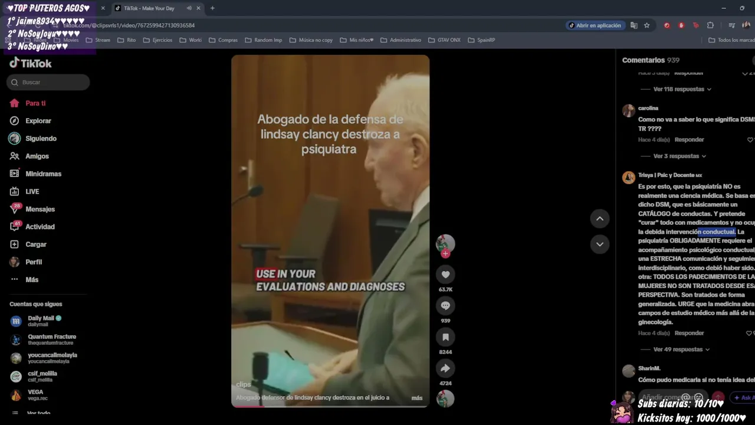Open a new browser tab

click(212, 8)
